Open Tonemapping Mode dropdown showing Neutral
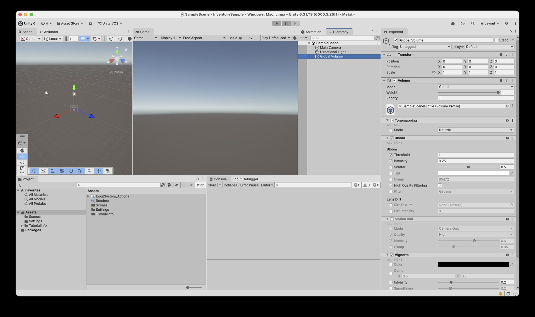 [476, 130]
